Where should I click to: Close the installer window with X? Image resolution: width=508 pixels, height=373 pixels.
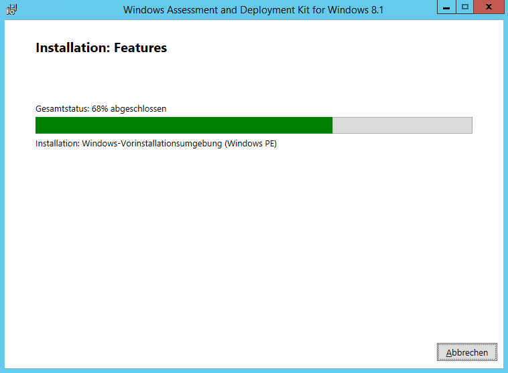point(489,7)
